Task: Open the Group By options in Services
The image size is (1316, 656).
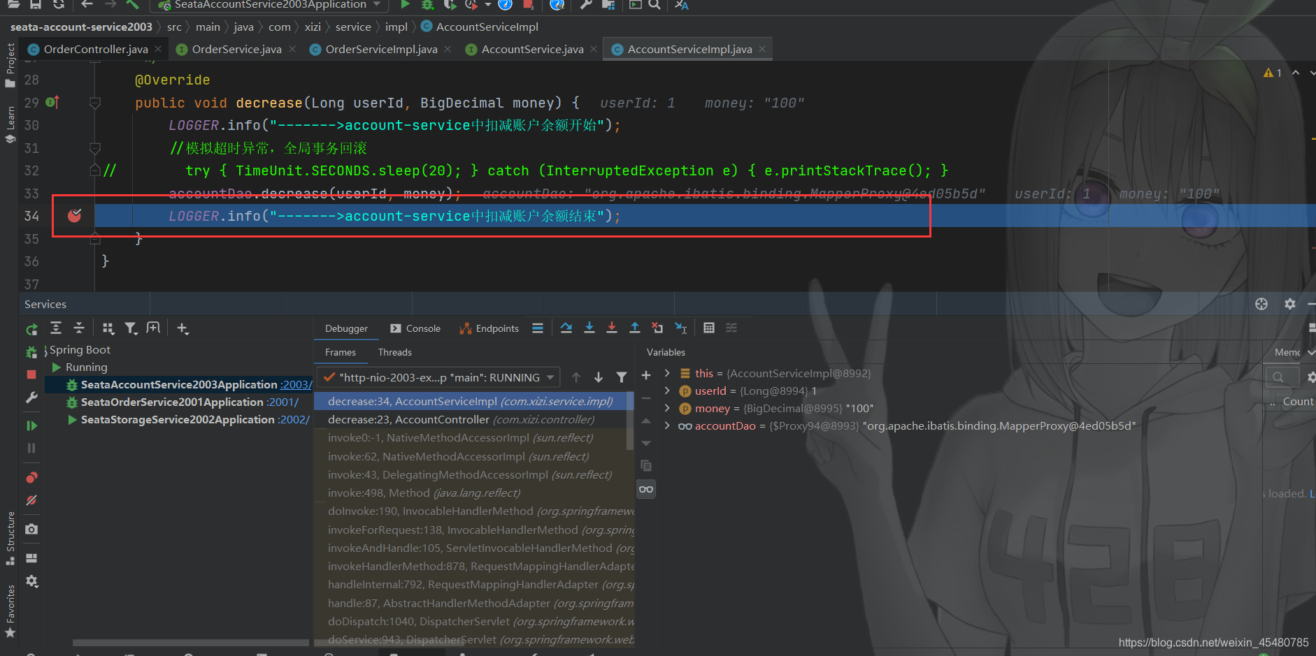Action: (108, 328)
